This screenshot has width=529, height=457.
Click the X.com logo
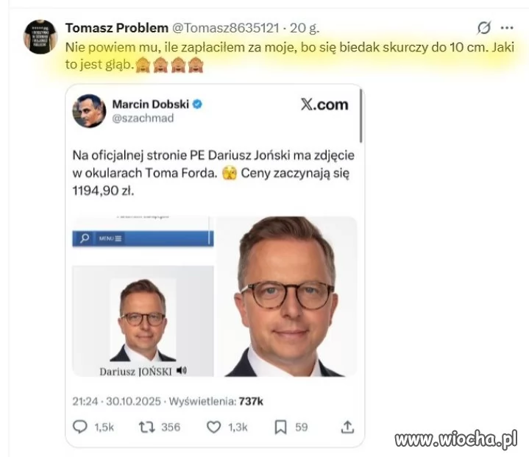[324, 104]
